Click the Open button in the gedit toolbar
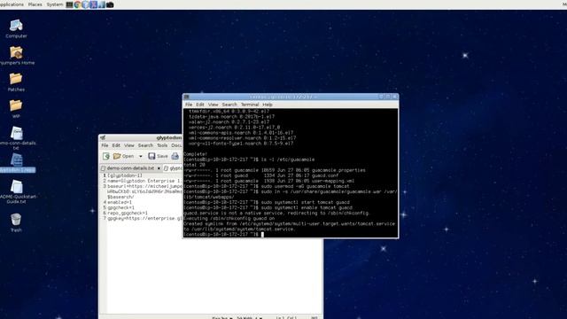567x319 pixels. click(x=124, y=156)
